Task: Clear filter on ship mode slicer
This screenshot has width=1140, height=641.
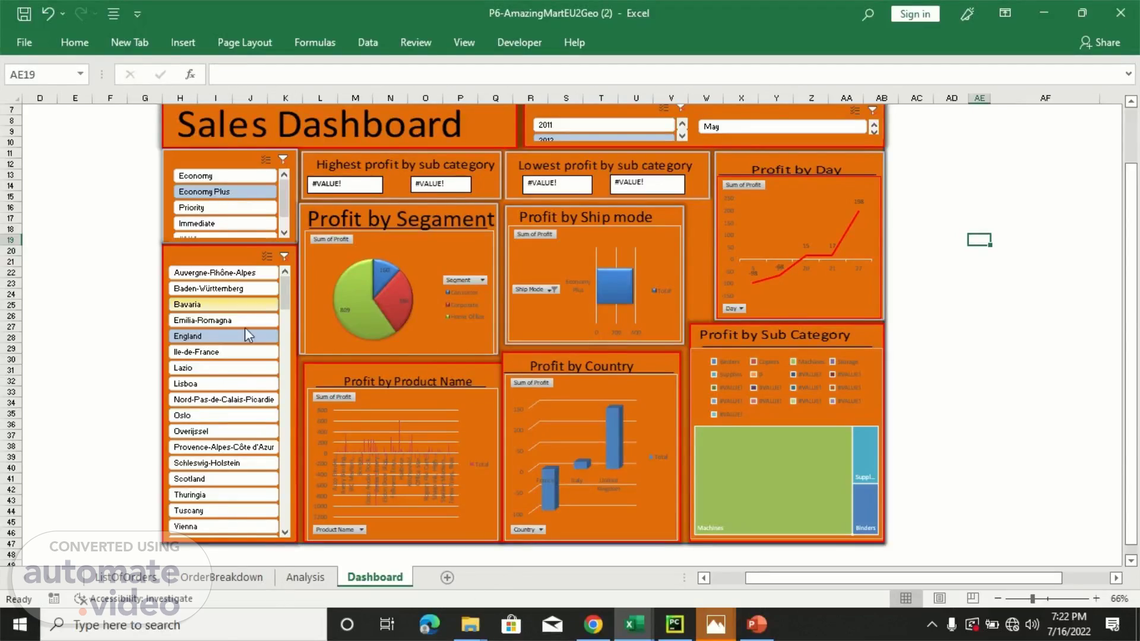Action: [283, 159]
